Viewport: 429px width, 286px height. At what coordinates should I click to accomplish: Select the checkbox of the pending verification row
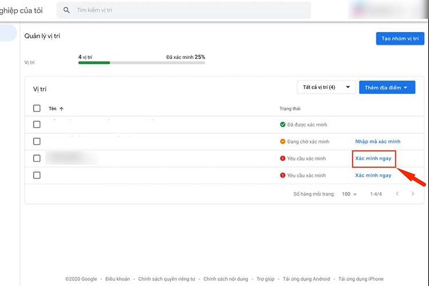pos(37,141)
